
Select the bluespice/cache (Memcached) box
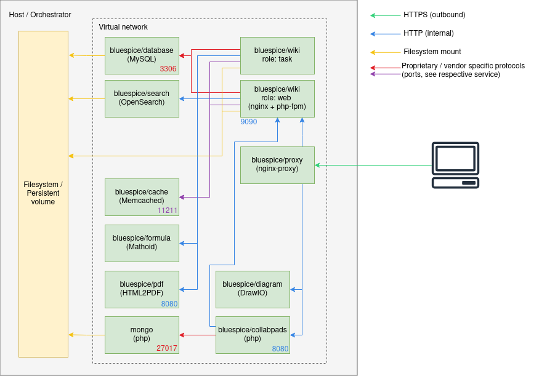[142, 197]
